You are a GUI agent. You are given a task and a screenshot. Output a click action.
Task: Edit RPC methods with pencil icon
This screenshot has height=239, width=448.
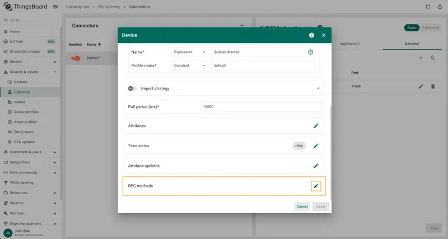316,186
